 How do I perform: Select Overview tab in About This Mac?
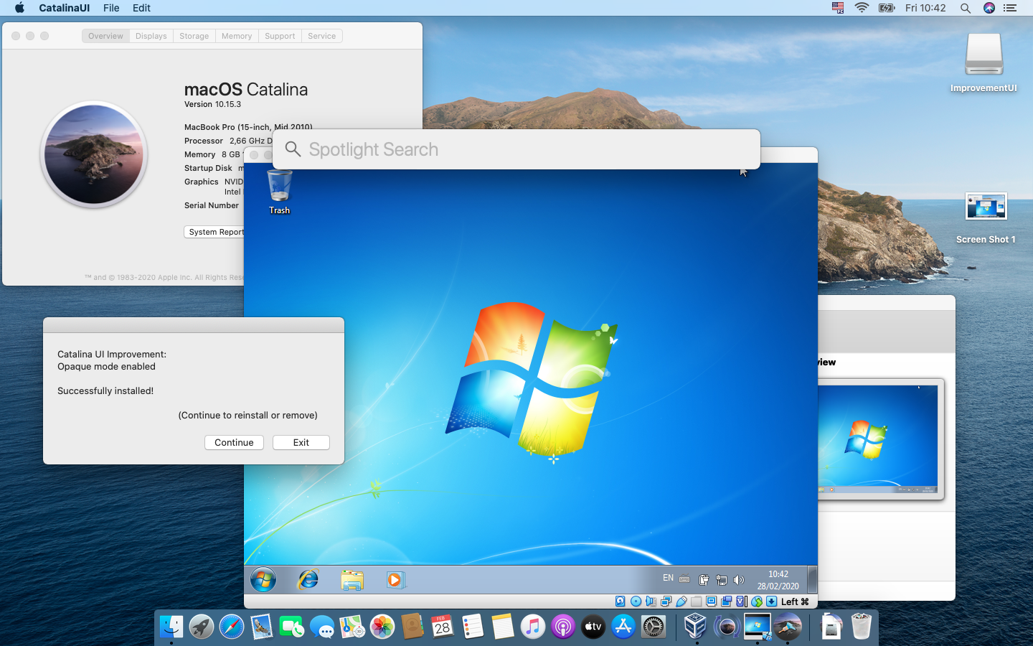[x=105, y=36]
